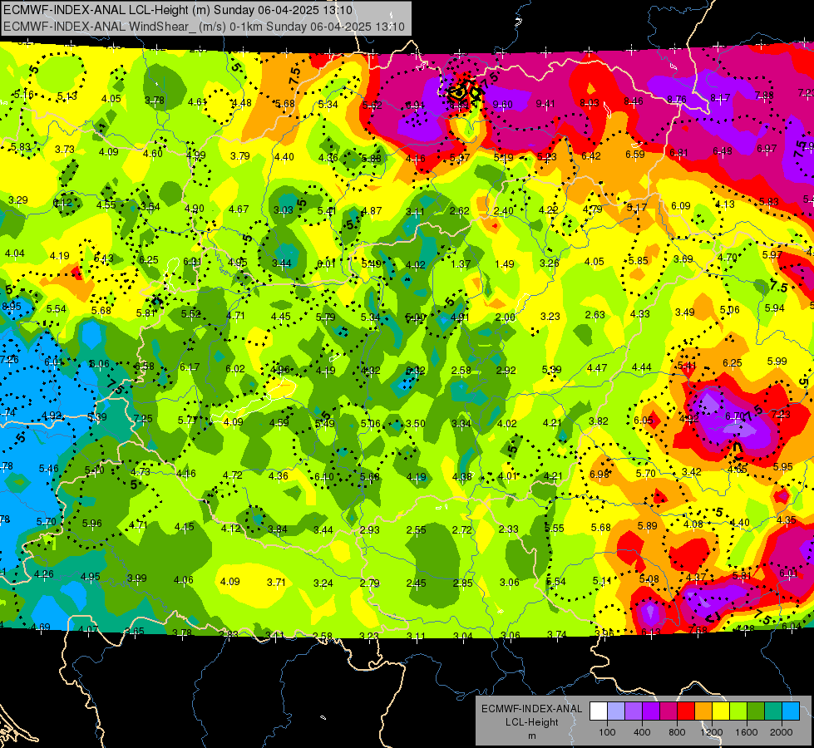Click the 'LCL-Height' legend title text

(x=531, y=722)
